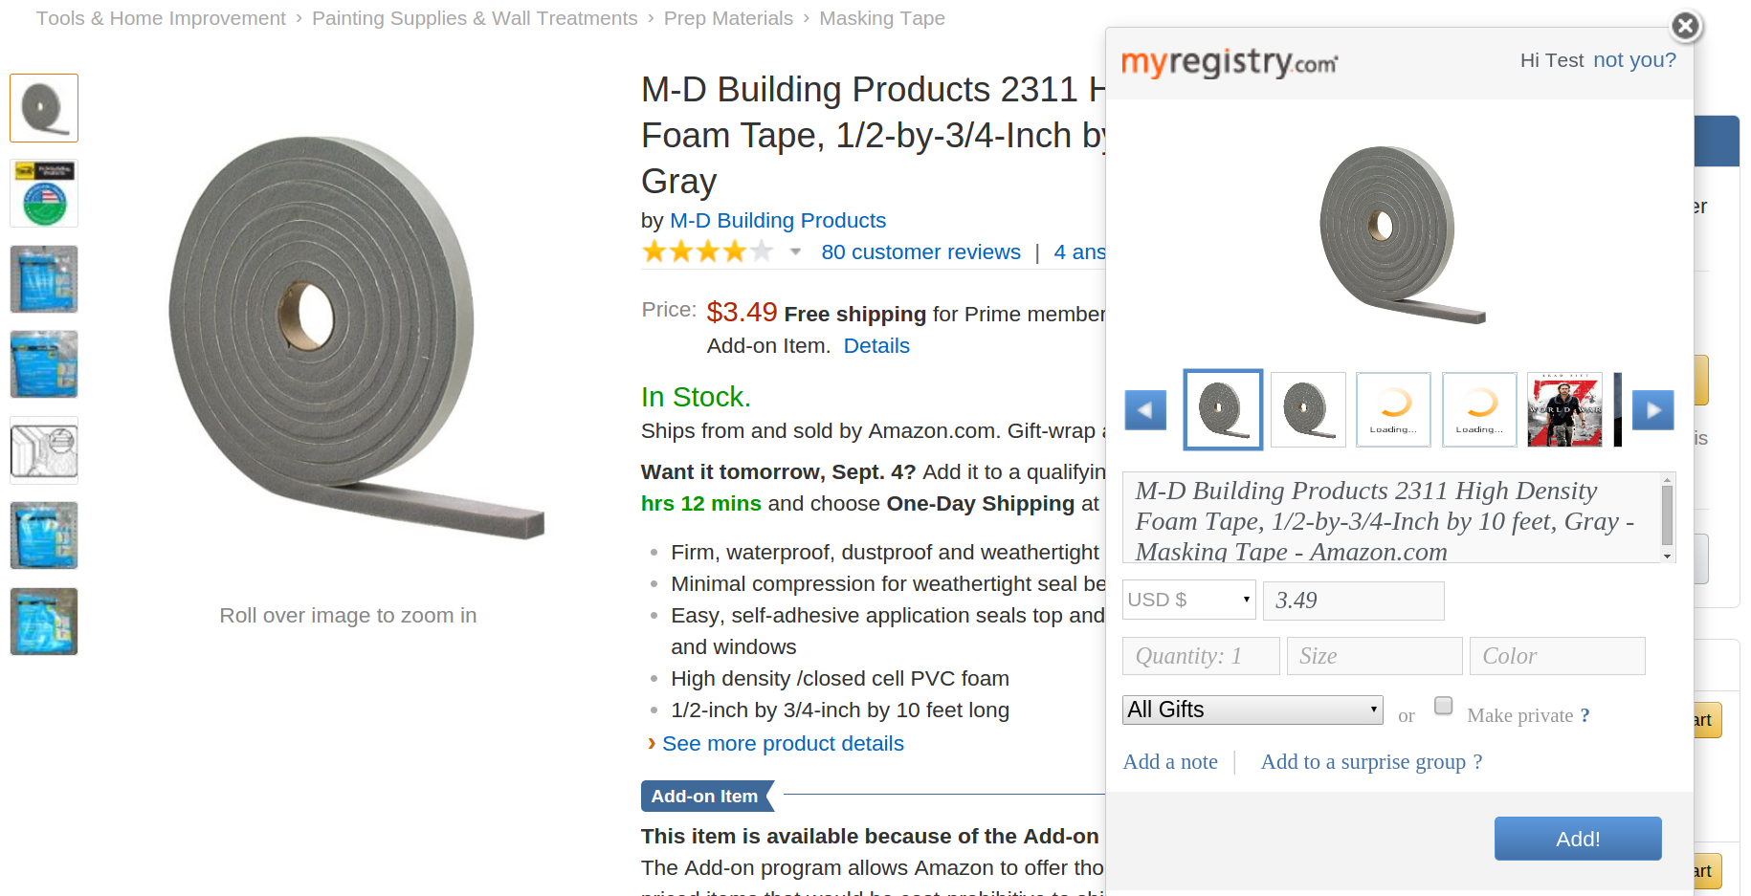Select the World War Z thumbnail
Viewport: 1751px width, 896px height.
click(x=1564, y=410)
